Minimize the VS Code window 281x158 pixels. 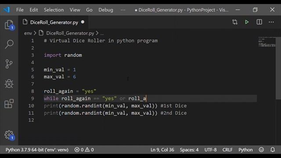(238, 10)
